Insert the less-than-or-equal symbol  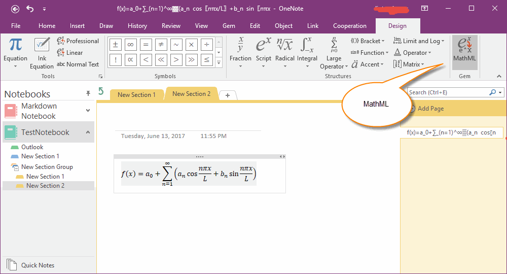coord(207,60)
